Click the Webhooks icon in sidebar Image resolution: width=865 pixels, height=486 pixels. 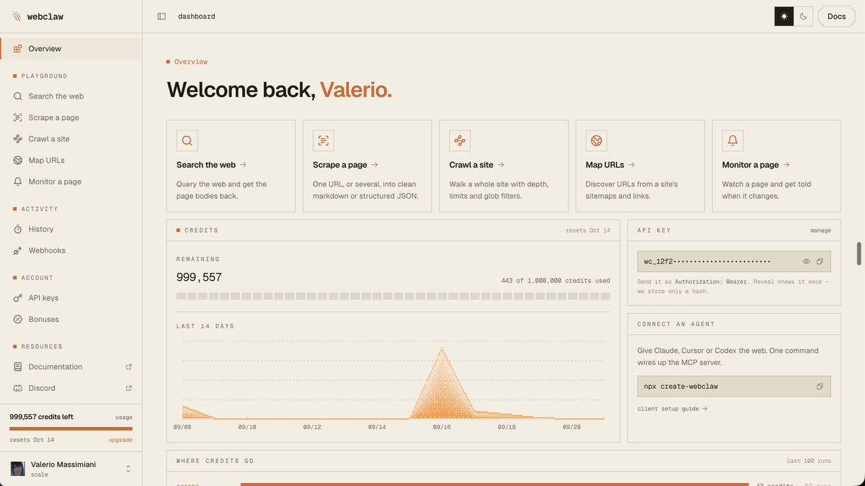click(18, 251)
